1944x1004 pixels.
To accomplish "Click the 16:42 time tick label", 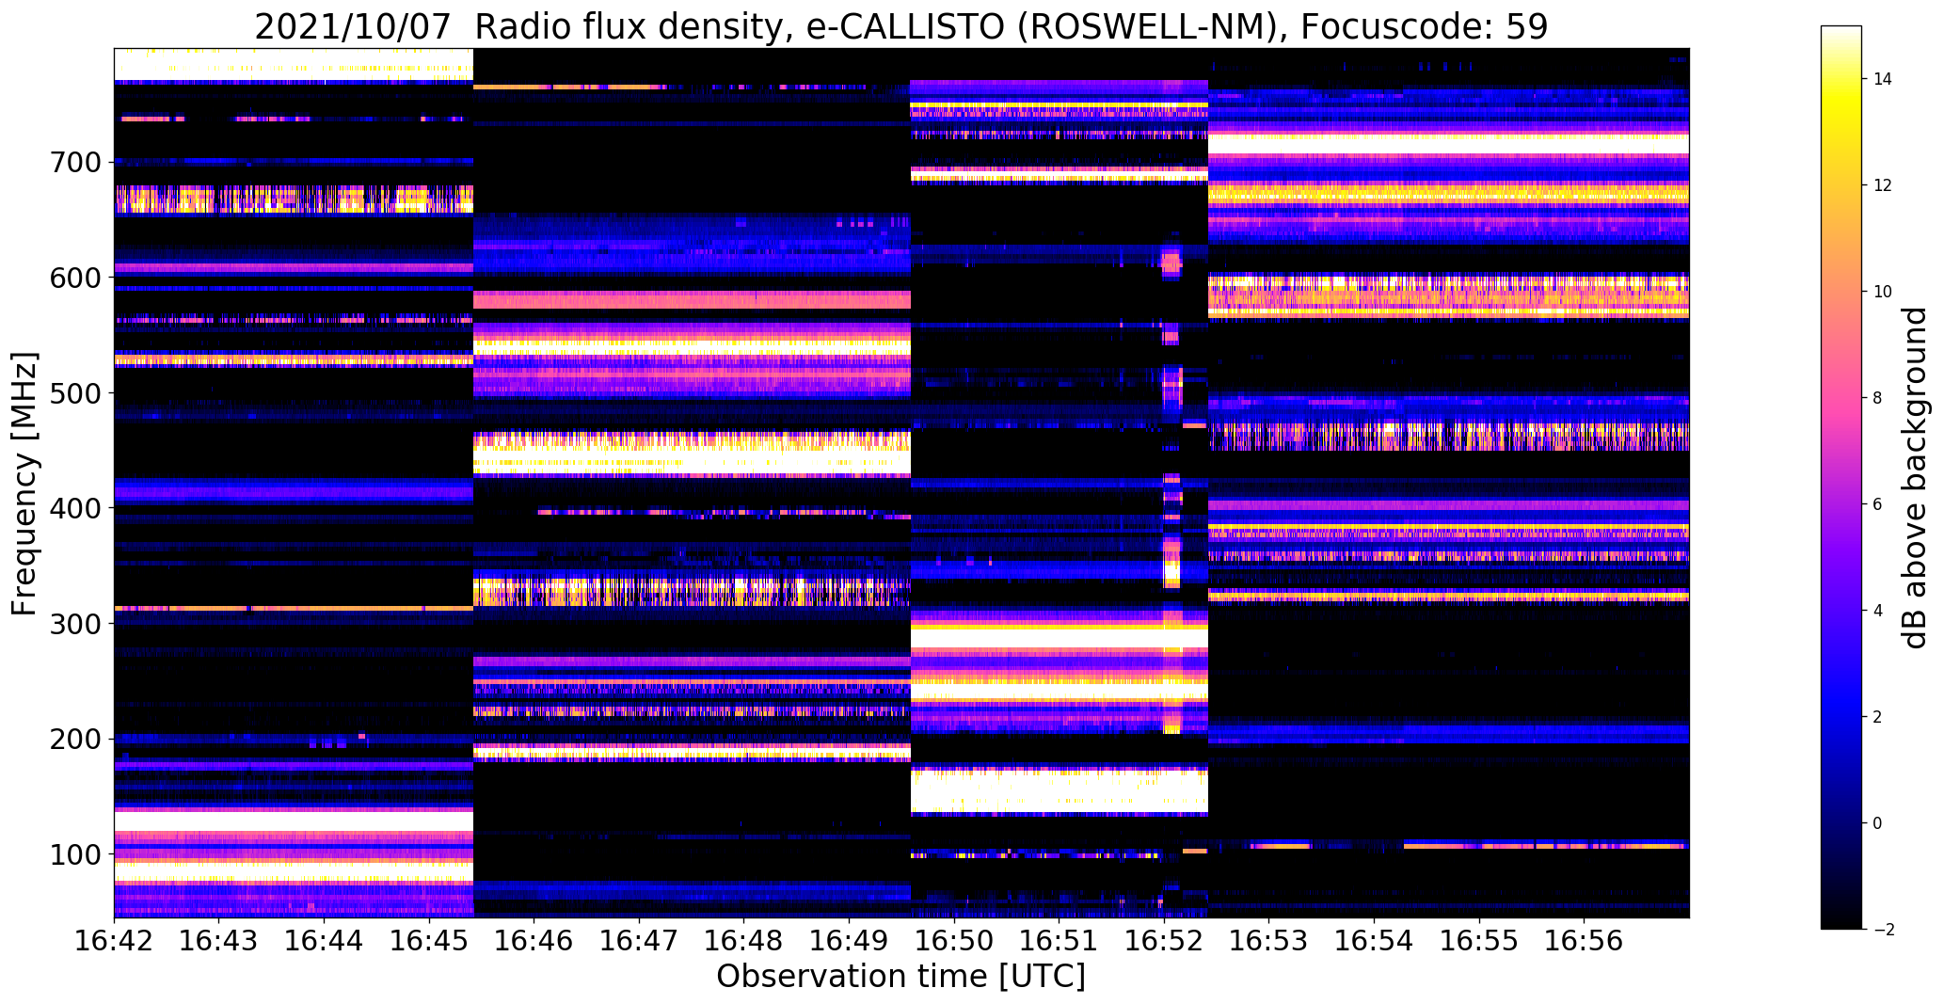I will point(115,940).
